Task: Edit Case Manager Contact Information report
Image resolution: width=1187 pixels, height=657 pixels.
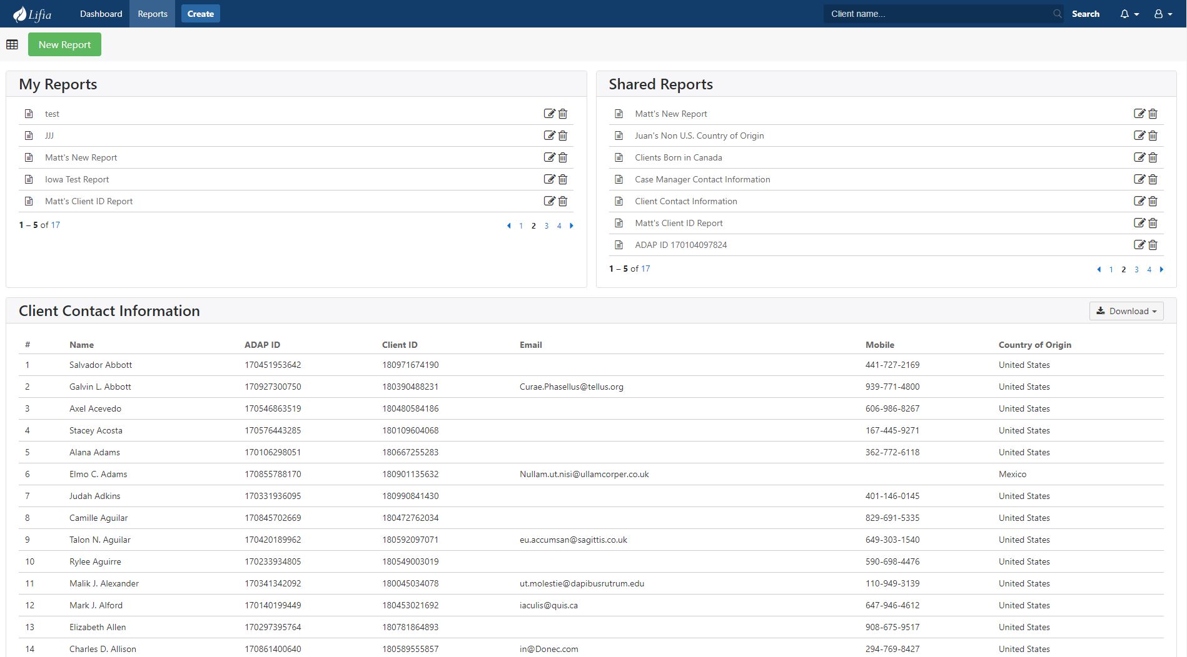Action: [x=1139, y=179]
